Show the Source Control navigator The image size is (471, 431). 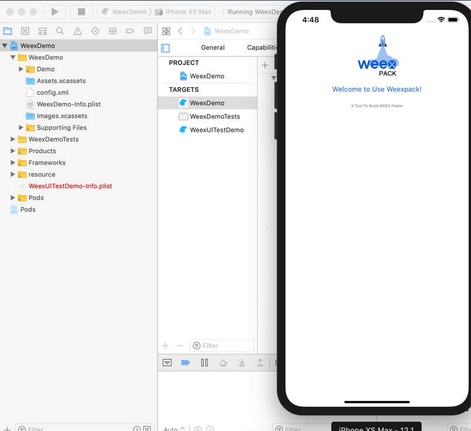[25, 31]
